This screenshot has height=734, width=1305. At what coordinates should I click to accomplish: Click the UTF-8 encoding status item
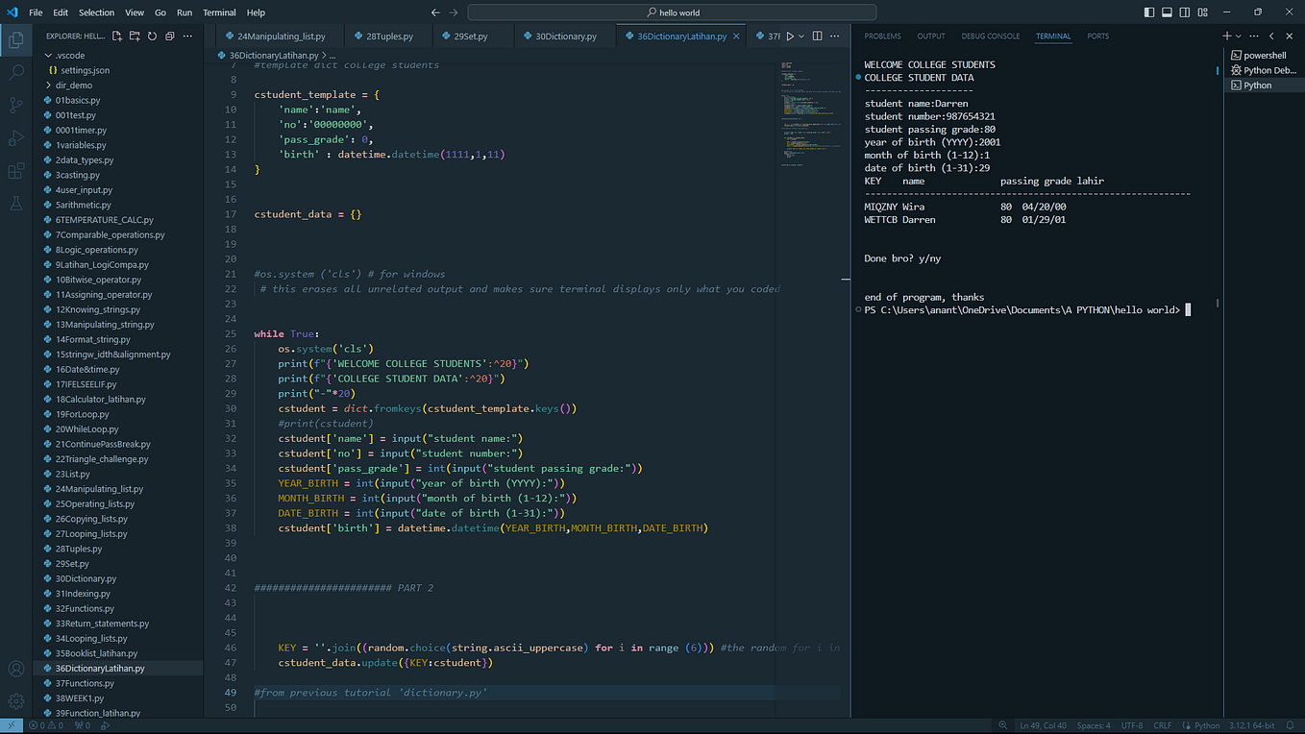1131,725
